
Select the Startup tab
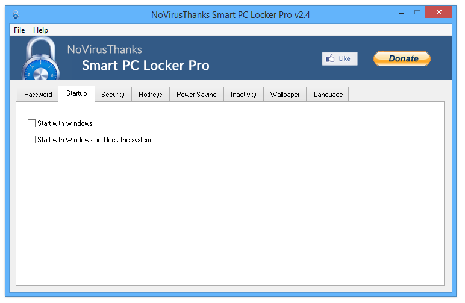click(76, 93)
